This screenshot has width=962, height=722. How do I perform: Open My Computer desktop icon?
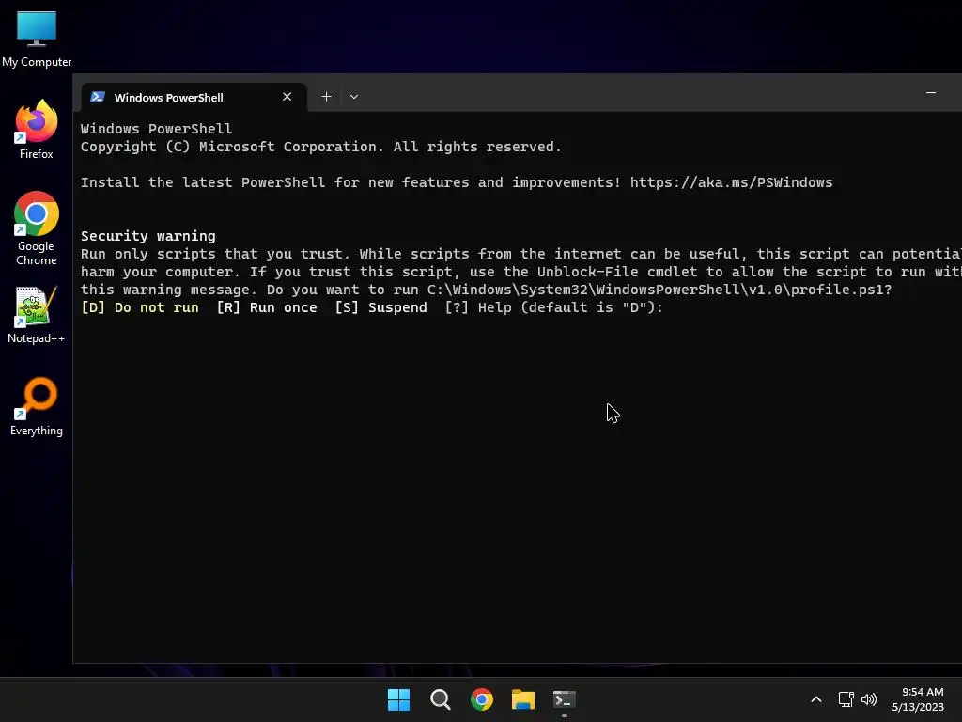[37, 38]
